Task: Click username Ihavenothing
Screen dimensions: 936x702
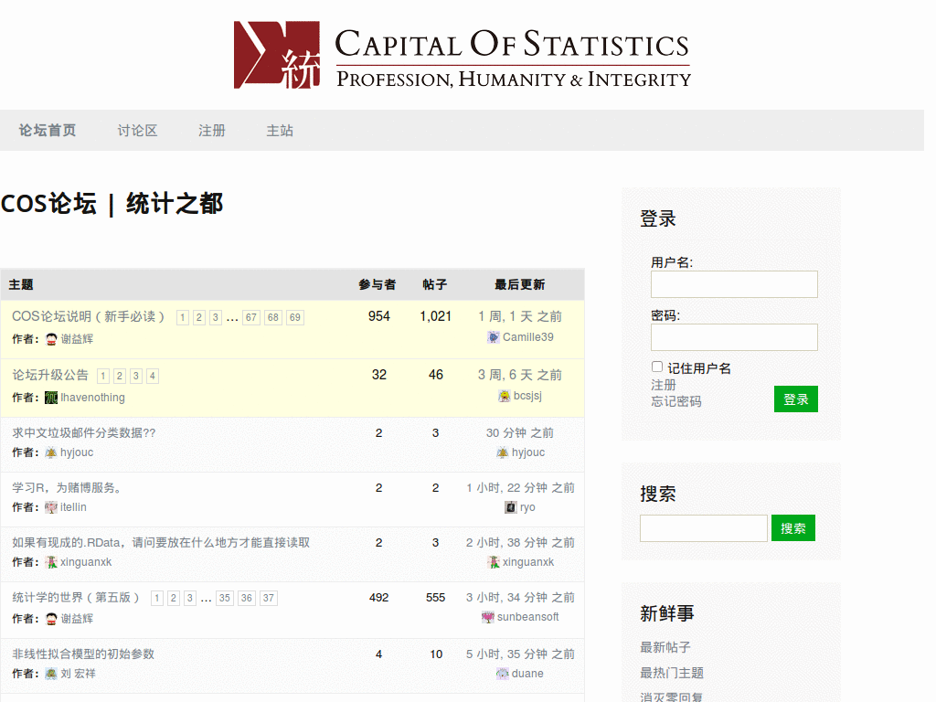Action: [x=92, y=398]
